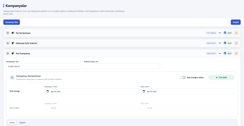Enable the Saat aralığını kullan switch
This screenshot has height=126, width=244.
(x=183, y=78)
